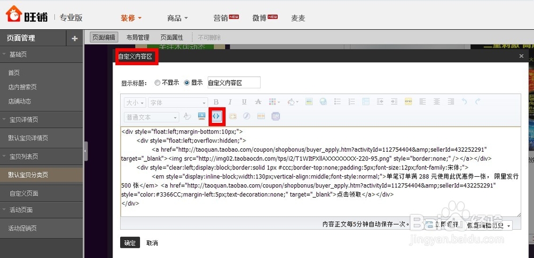Viewport: 534px width, 258px height.
Task: Click the plus icon beside 页面管理
Action: (x=75, y=38)
